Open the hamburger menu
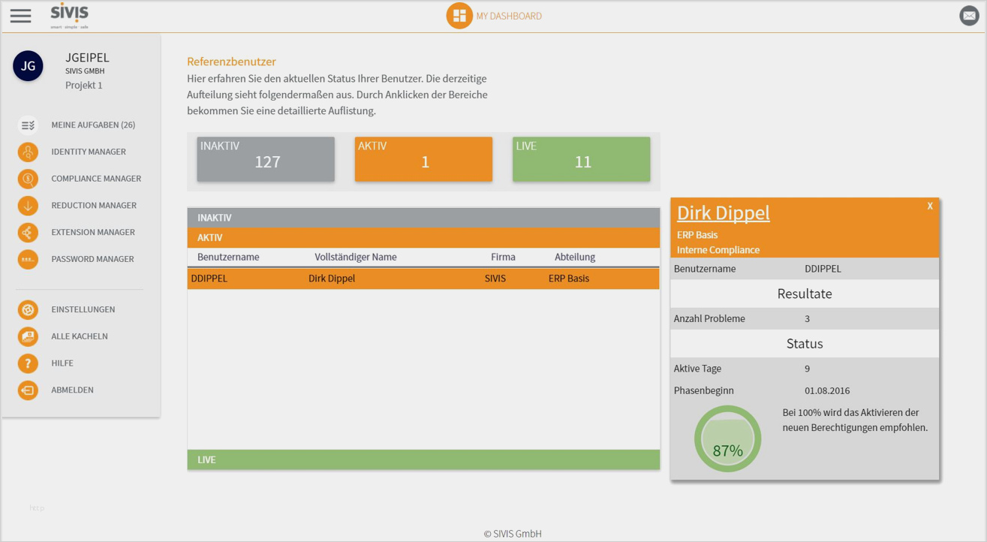This screenshot has height=542, width=987. 20,16
